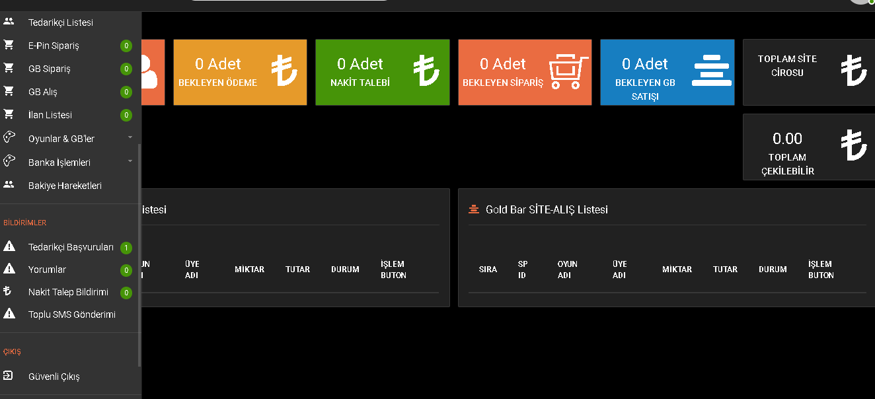Click the SIRA column header in SİTE-ALIŞ table
The image size is (875, 399).
point(488,270)
